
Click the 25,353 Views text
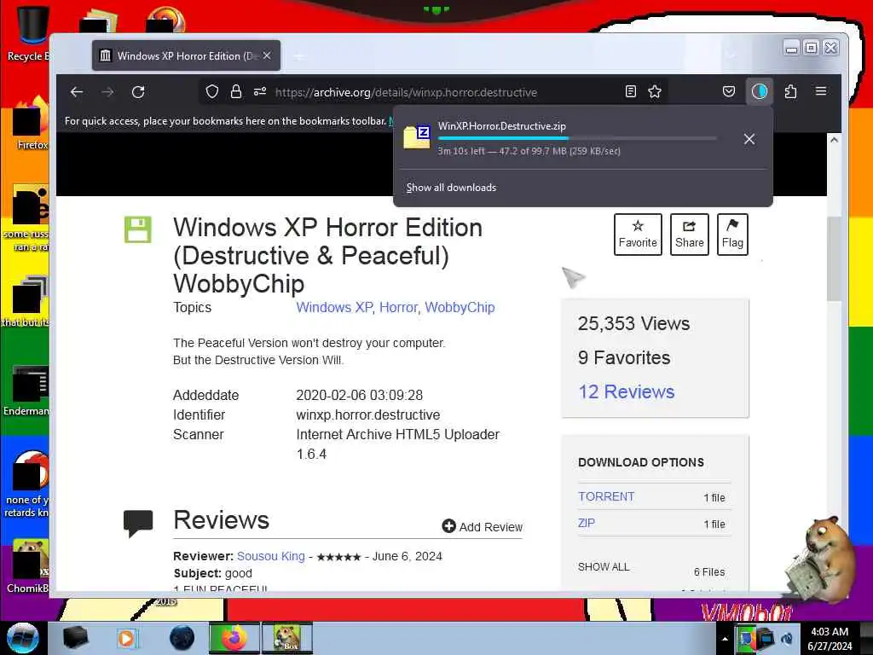point(633,323)
